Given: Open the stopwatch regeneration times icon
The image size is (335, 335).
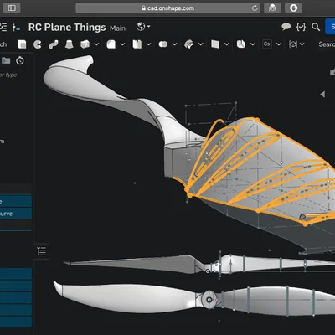Looking at the screenshot, I should click(20, 60).
